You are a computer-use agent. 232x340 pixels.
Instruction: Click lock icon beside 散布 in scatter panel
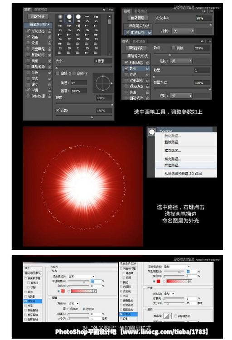tap(148, 68)
